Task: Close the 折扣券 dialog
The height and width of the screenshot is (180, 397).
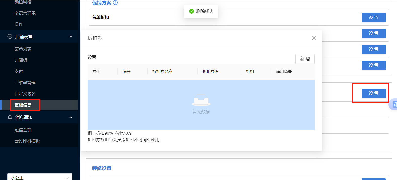Action: pos(314,38)
